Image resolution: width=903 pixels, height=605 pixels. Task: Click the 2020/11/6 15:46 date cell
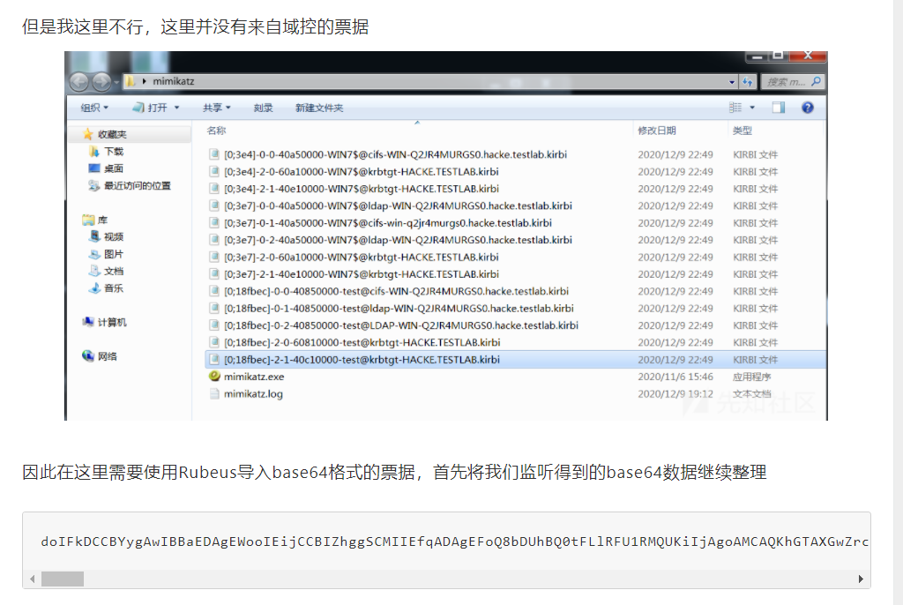pos(675,377)
